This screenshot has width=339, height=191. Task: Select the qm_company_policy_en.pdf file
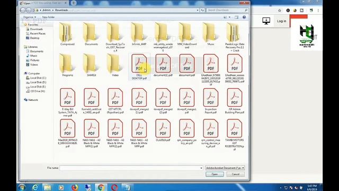click(187, 132)
